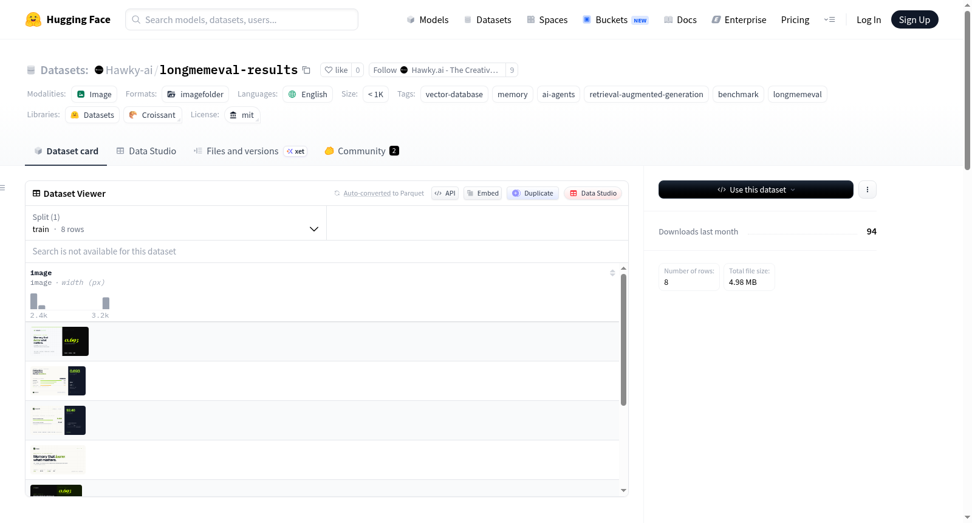Click the Log In link
The width and height of the screenshot is (972, 523).
[x=869, y=19]
